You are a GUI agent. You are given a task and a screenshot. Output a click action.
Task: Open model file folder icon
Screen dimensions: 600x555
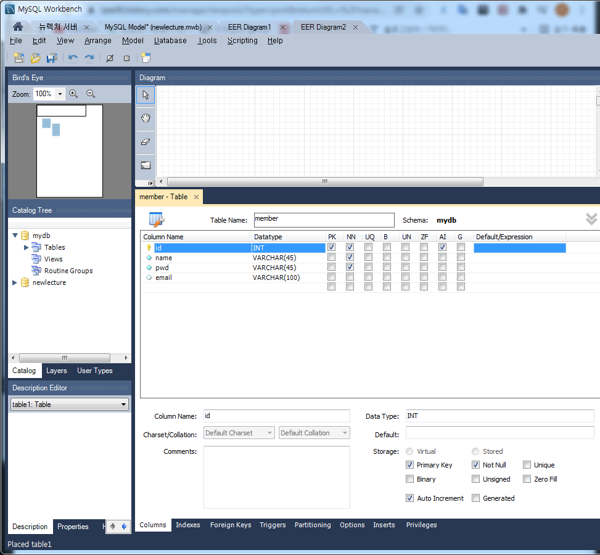[35, 58]
